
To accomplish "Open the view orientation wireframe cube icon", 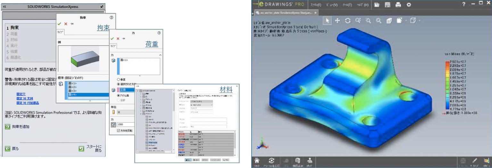I will point(413,21).
